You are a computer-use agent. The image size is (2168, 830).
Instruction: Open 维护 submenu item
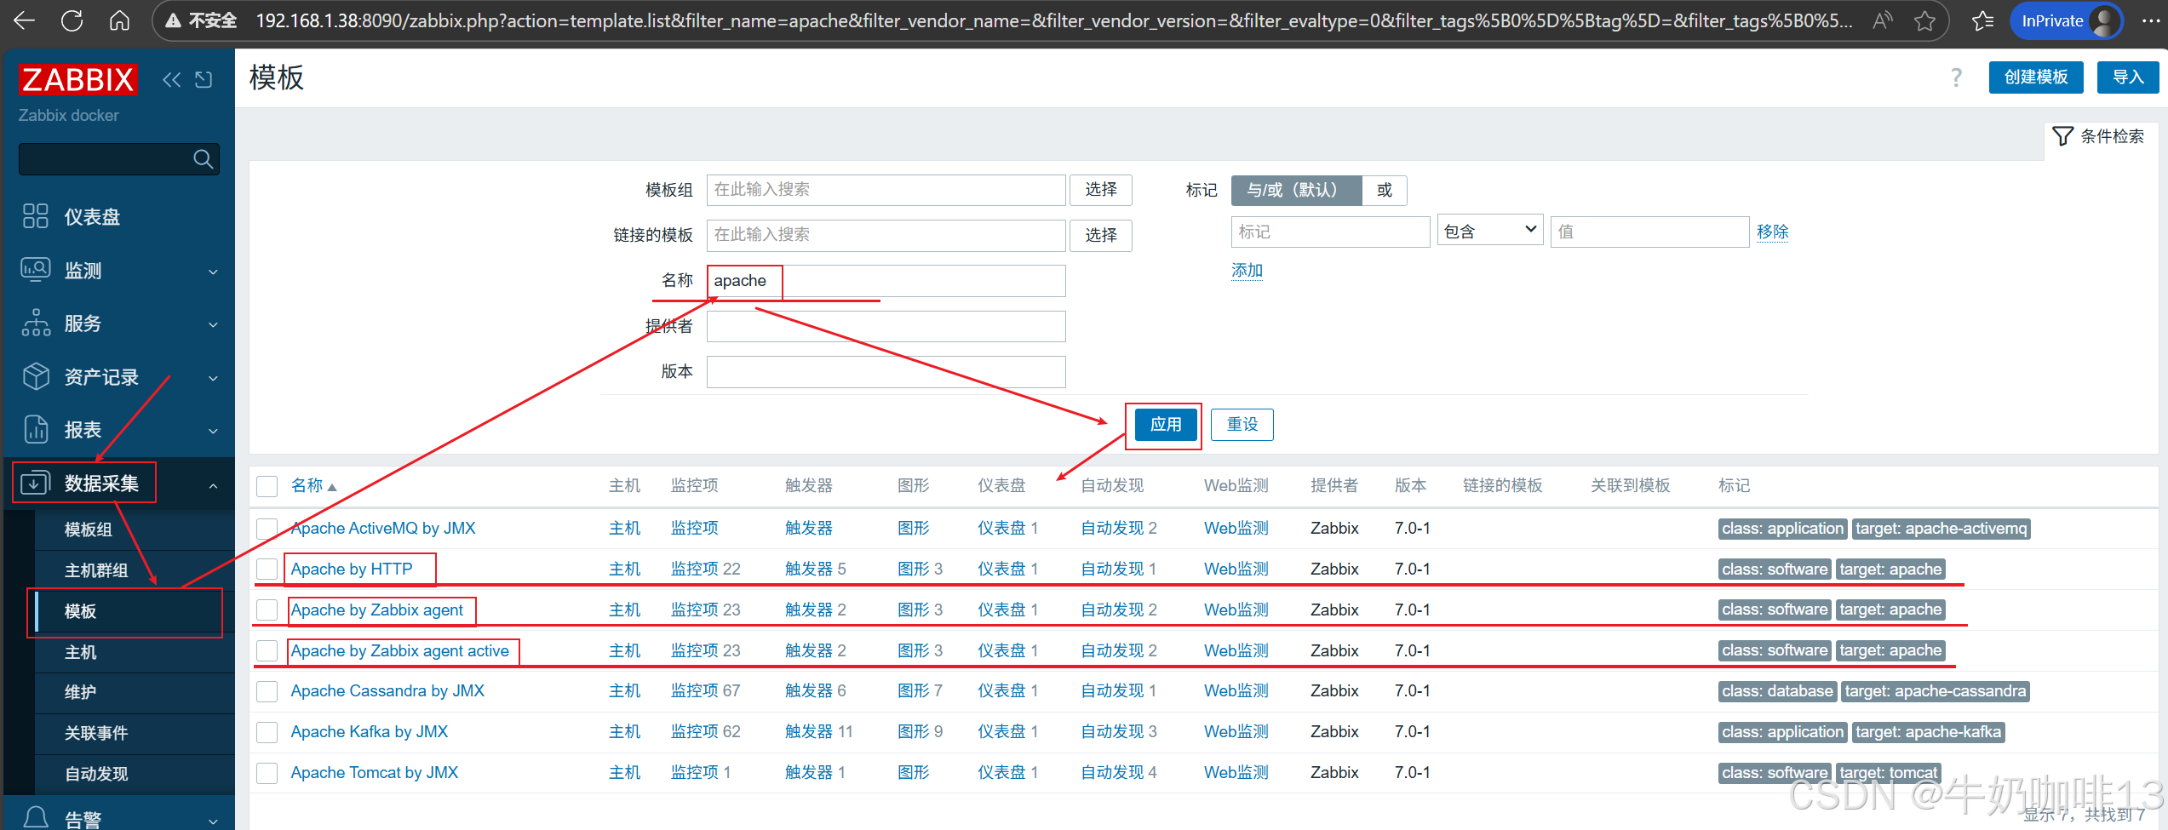click(x=80, y=692)
